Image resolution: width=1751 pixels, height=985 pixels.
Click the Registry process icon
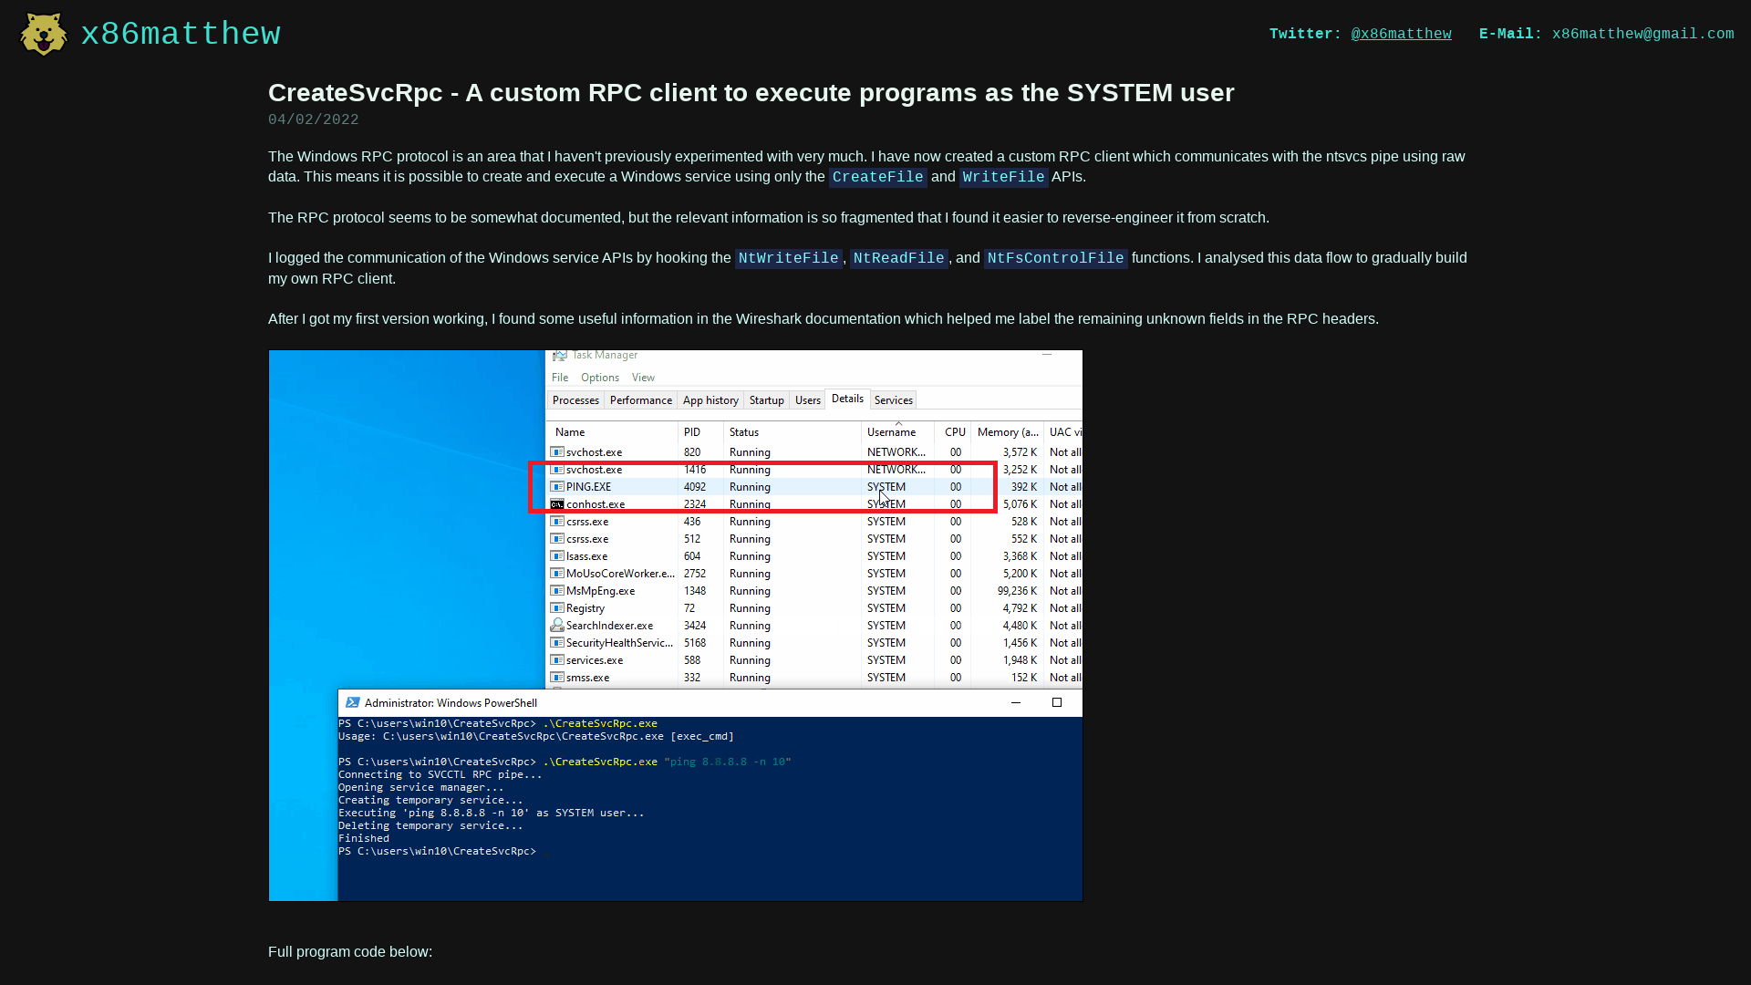(556, 608)
